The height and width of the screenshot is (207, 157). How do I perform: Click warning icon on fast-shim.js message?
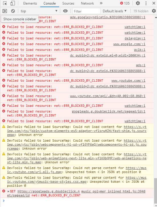point(4,126)
